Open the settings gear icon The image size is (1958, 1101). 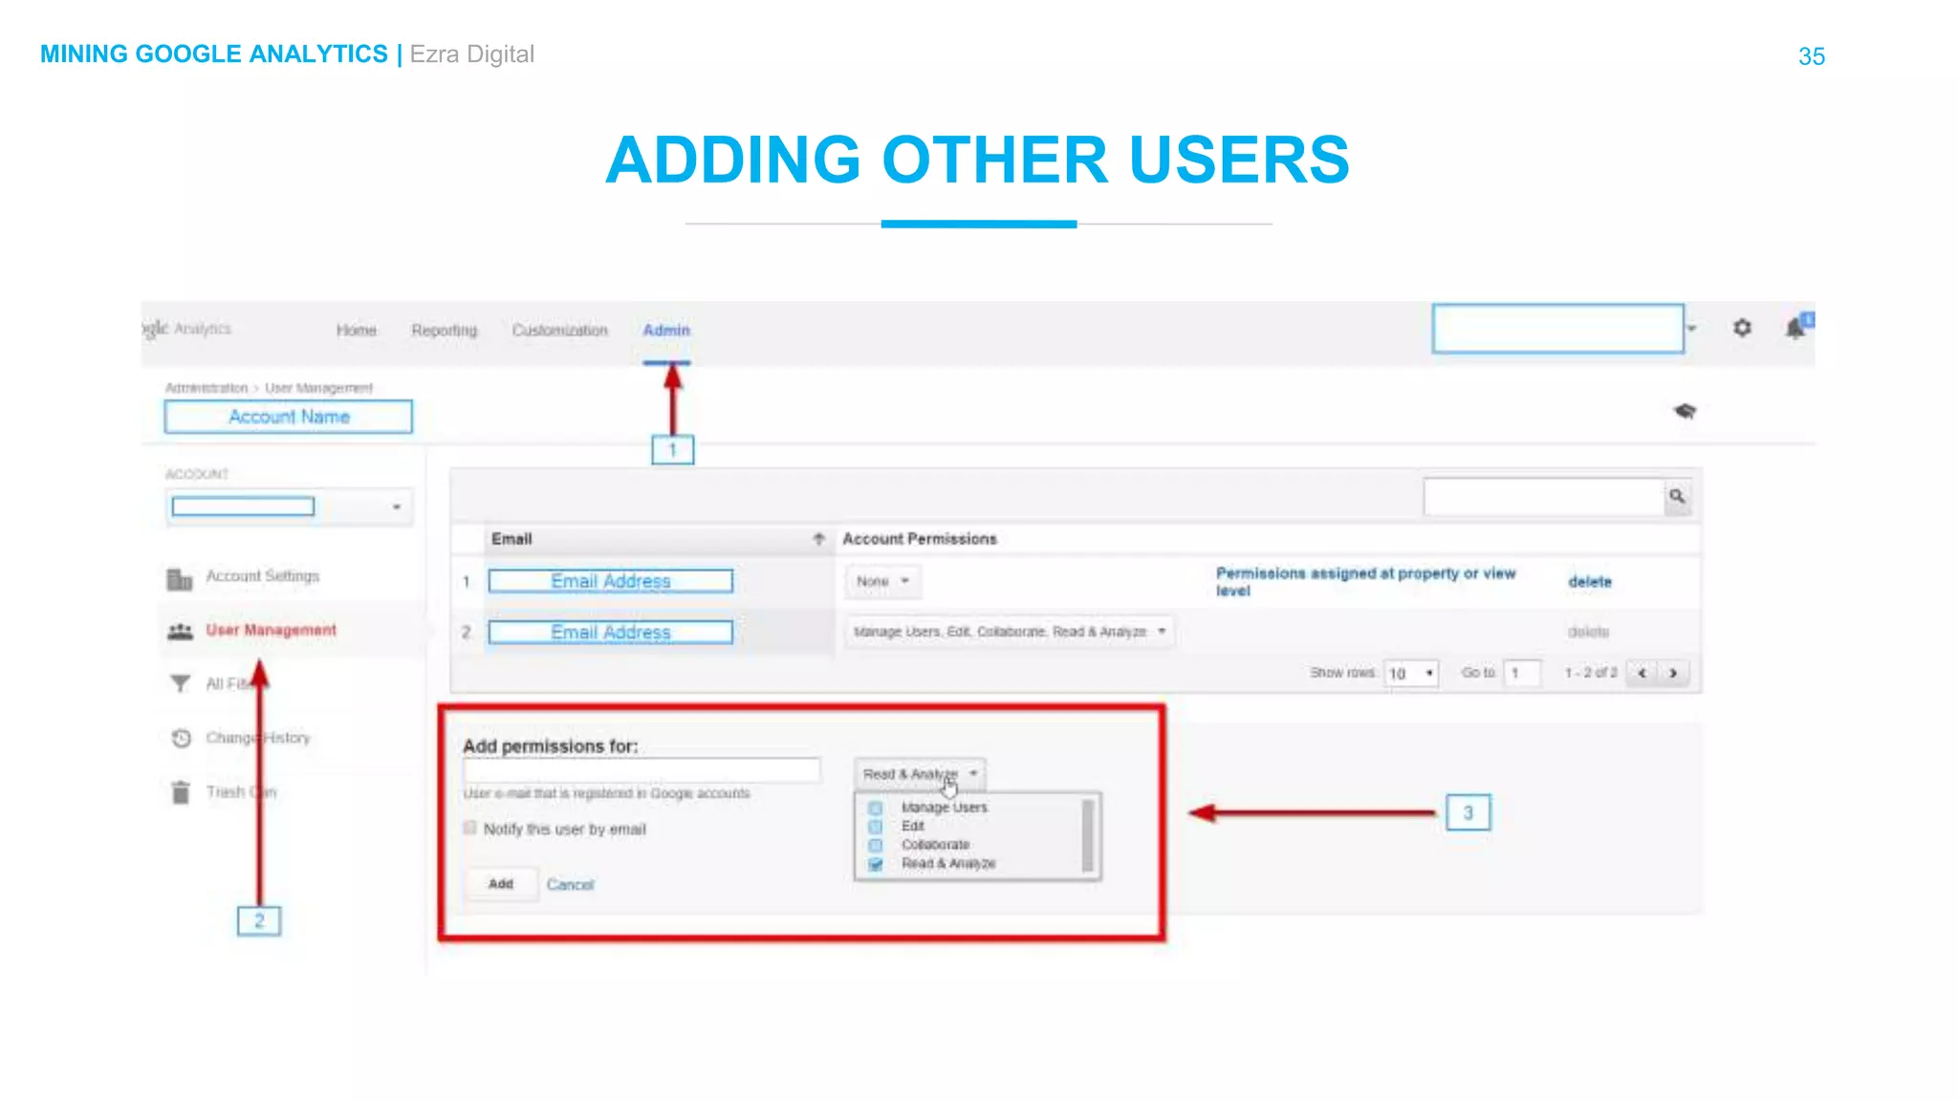click(x=1742, y=328)
